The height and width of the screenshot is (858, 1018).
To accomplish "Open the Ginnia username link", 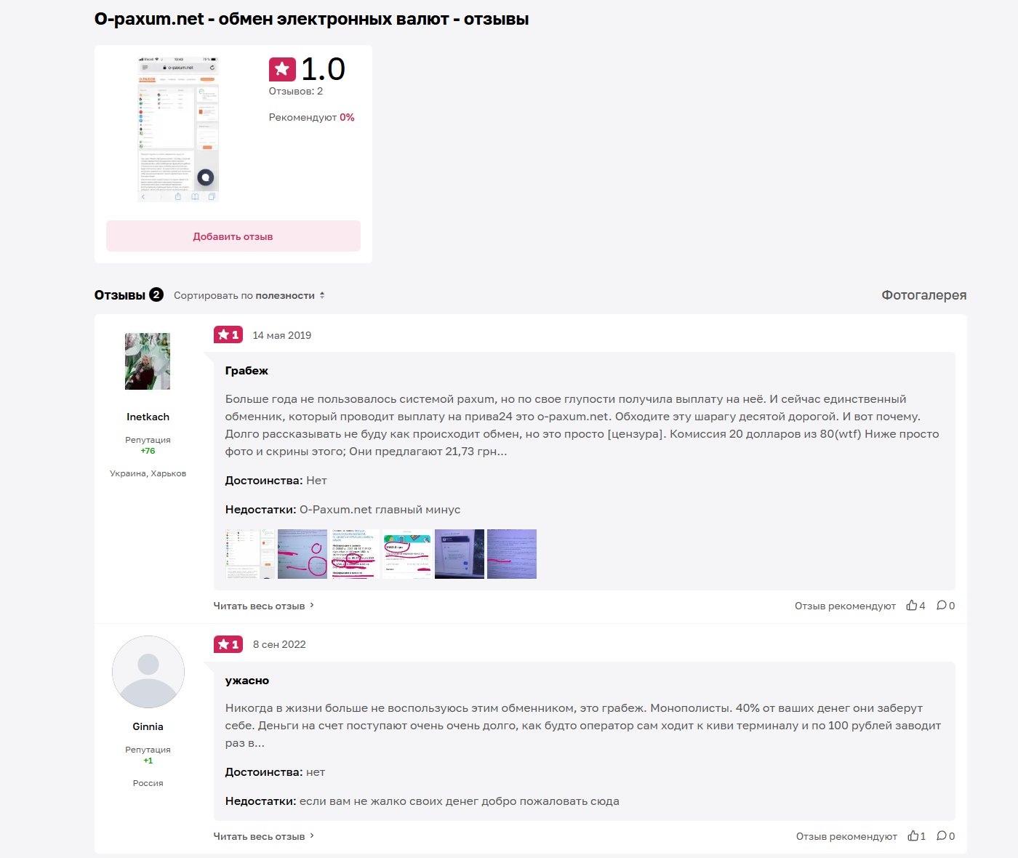I will tap(148, 726).
